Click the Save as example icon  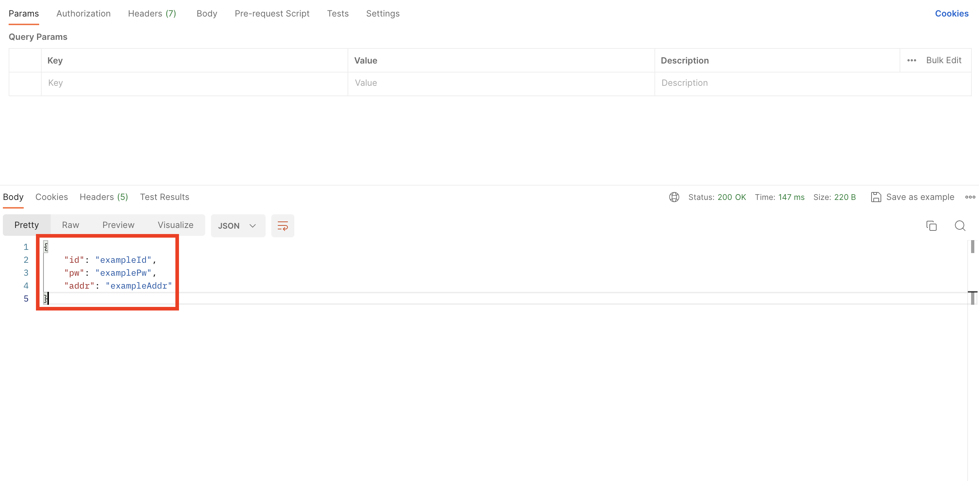tap(875, 197)
